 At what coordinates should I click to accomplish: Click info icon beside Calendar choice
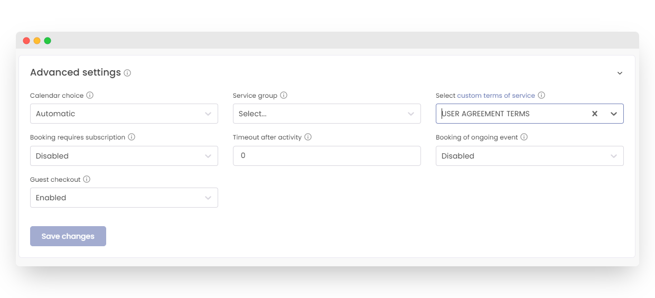[x=90, y=95]
